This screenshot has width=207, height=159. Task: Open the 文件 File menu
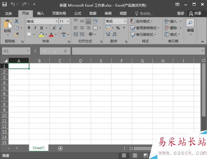8,14
